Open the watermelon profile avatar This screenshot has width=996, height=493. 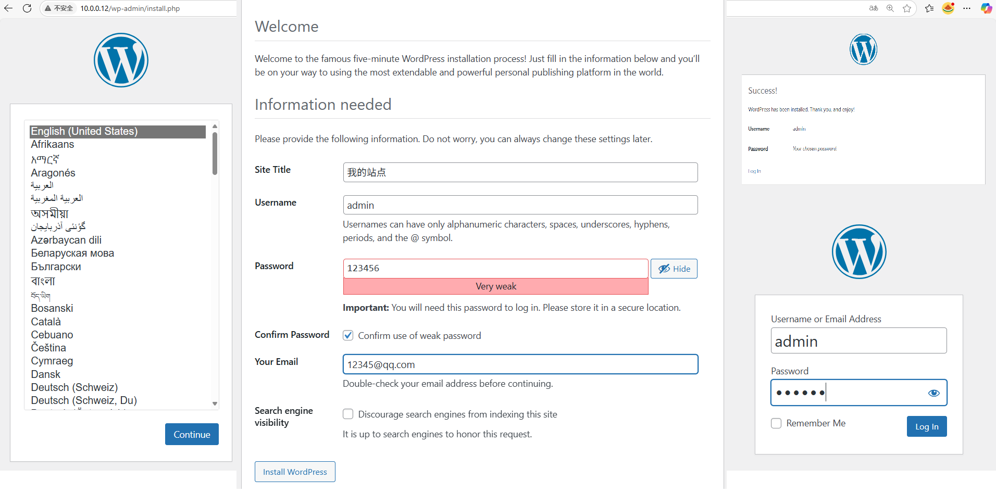(x=948, y=8)
